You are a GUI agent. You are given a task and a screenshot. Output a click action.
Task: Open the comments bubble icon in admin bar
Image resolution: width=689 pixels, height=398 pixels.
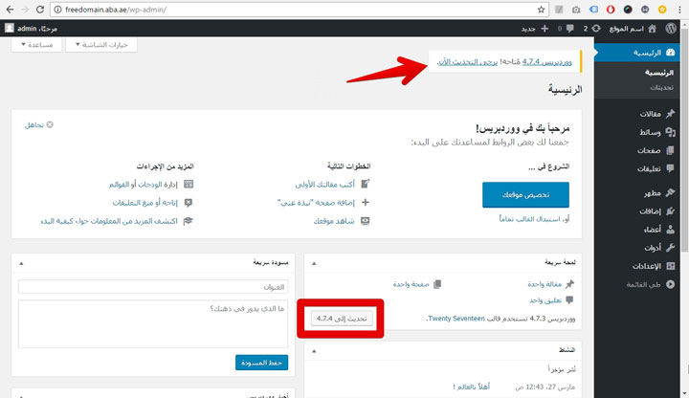570,29
